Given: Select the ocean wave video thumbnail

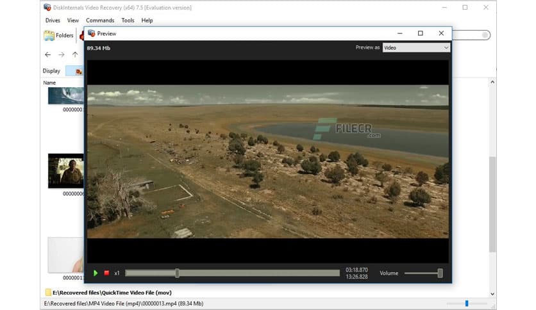Looking at the screenshot, I should (x=66, y=95).
